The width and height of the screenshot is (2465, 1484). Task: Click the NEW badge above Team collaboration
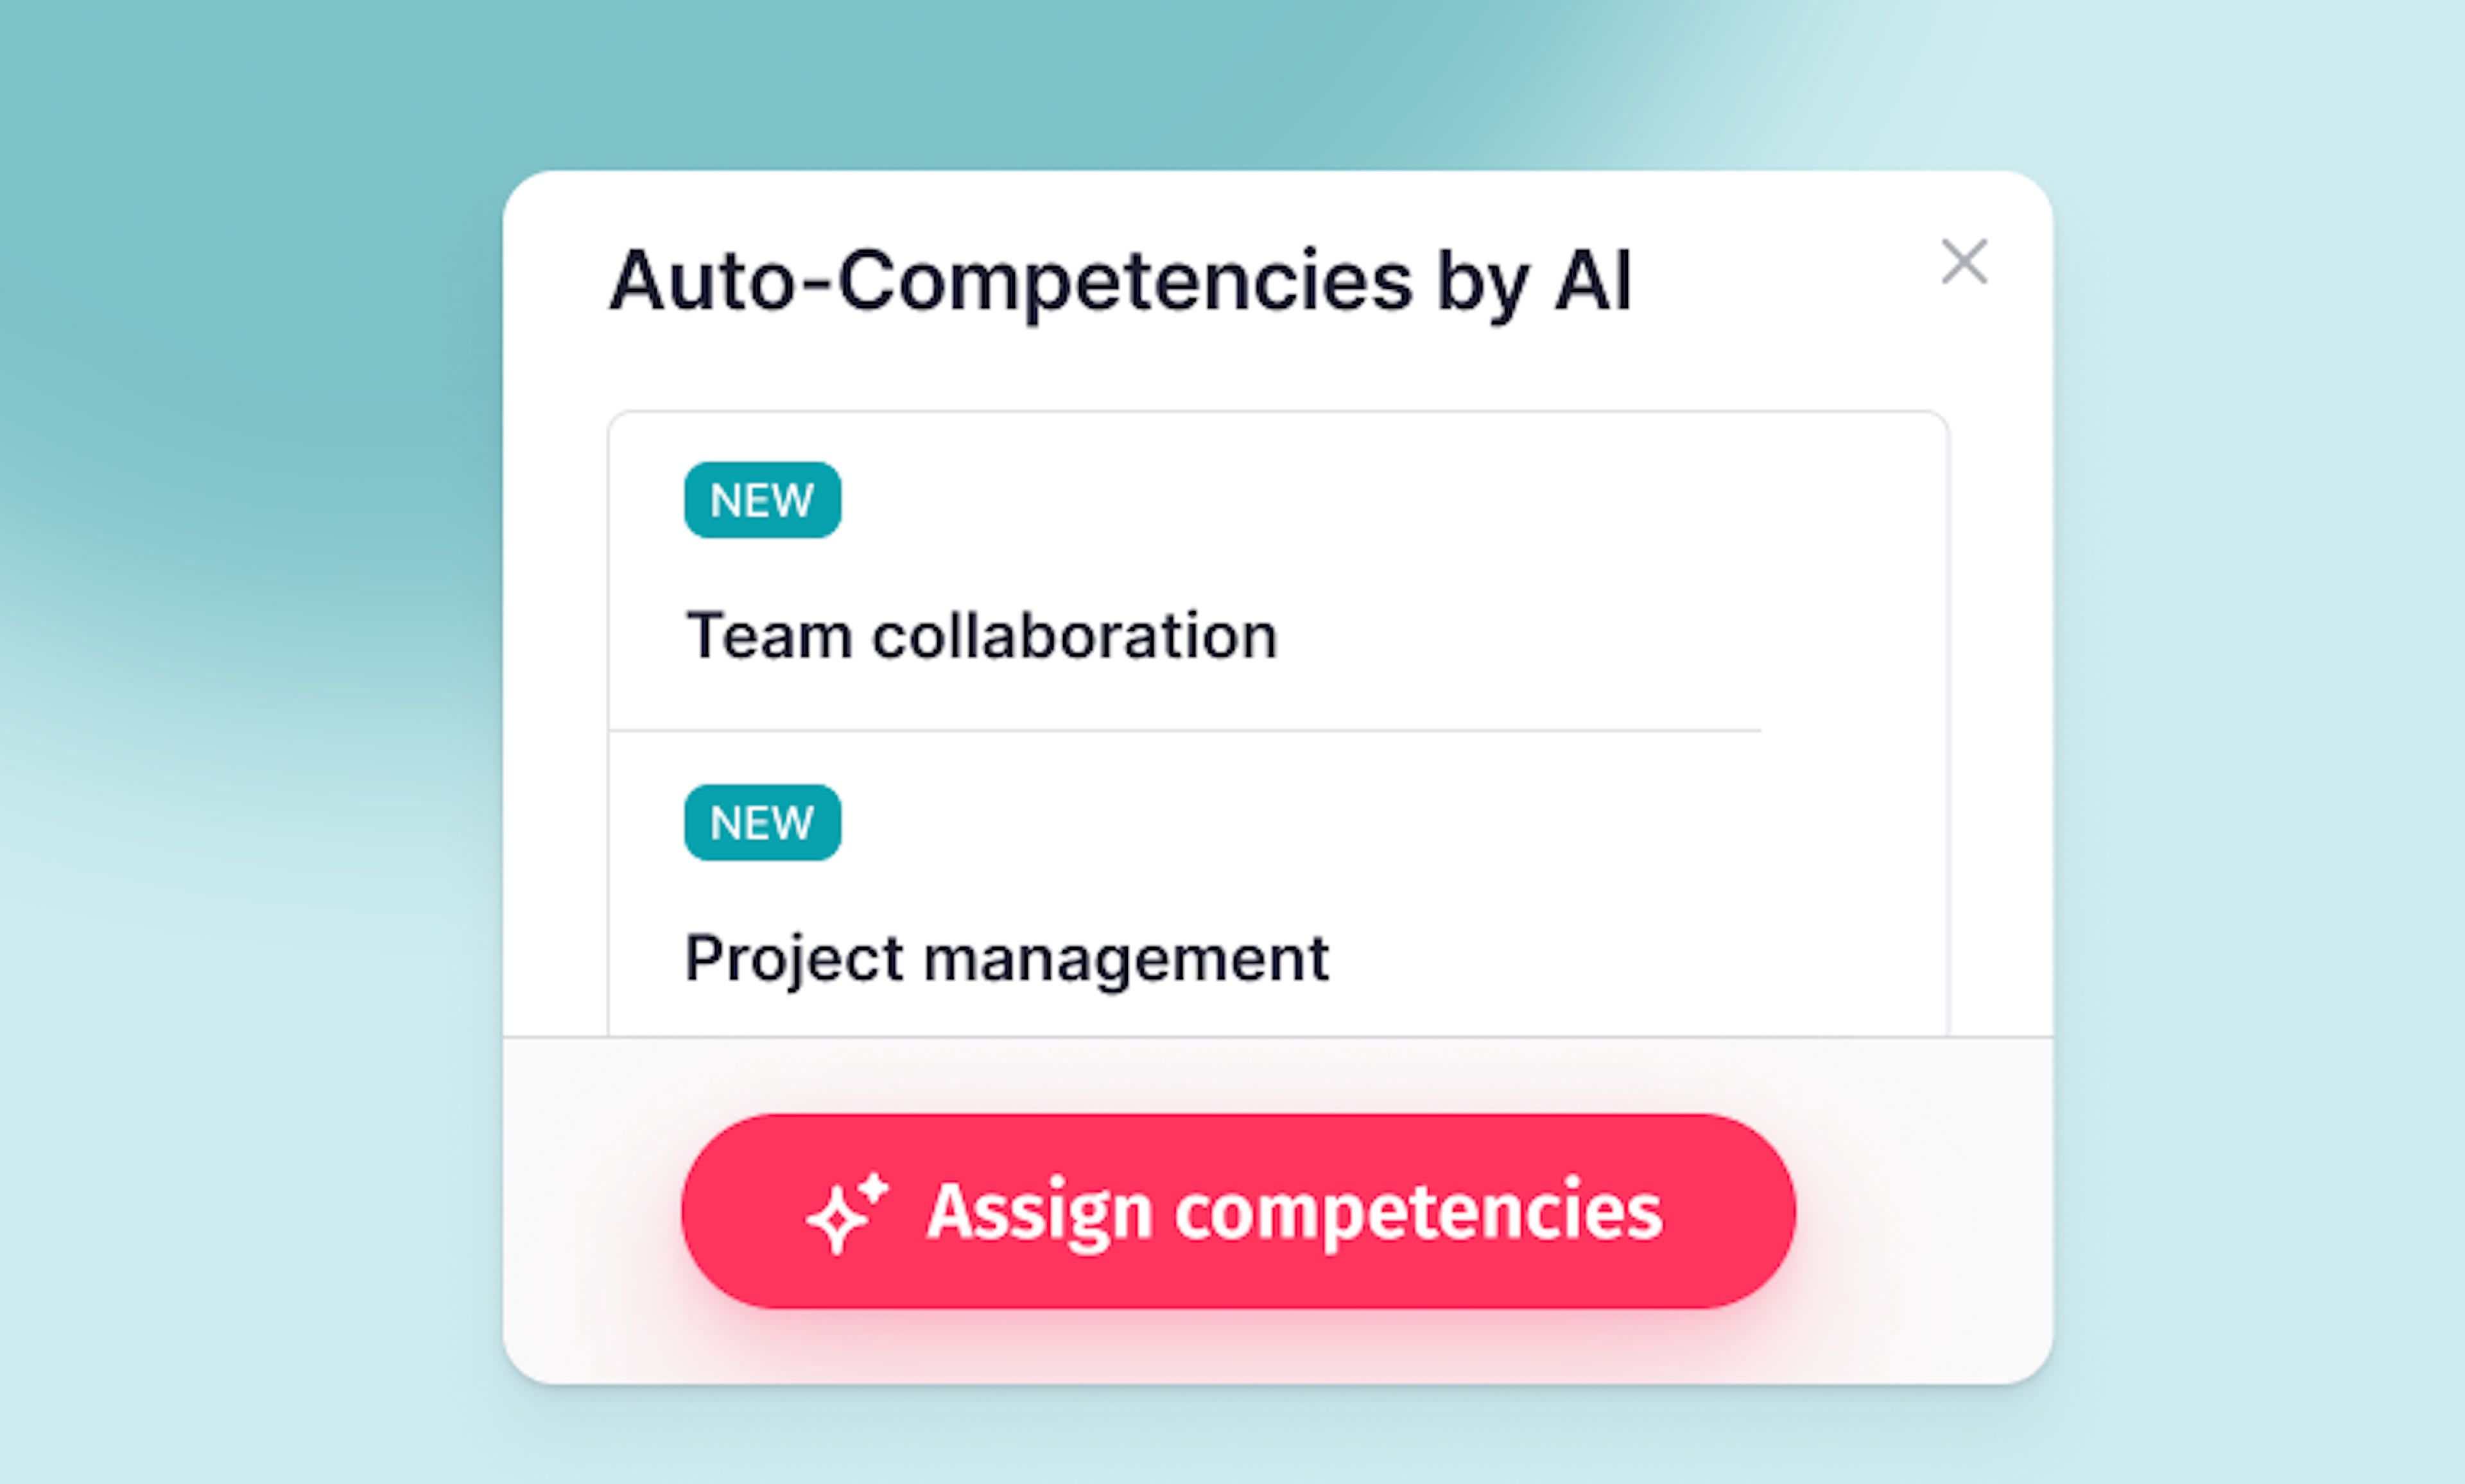762,500
